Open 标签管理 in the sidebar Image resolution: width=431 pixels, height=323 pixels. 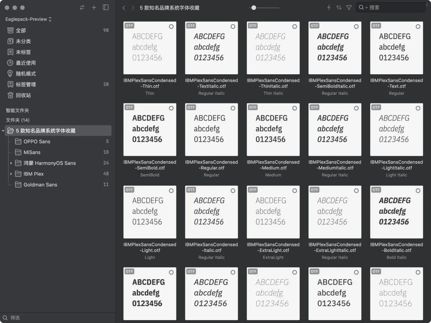pos(57,84)
